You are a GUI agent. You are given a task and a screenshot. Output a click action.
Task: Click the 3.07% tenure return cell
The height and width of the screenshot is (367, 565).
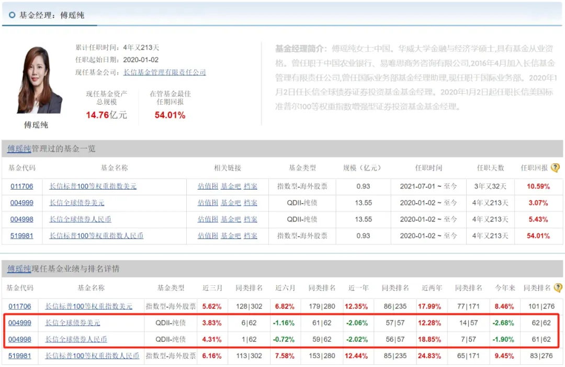[x=538, y=203]
